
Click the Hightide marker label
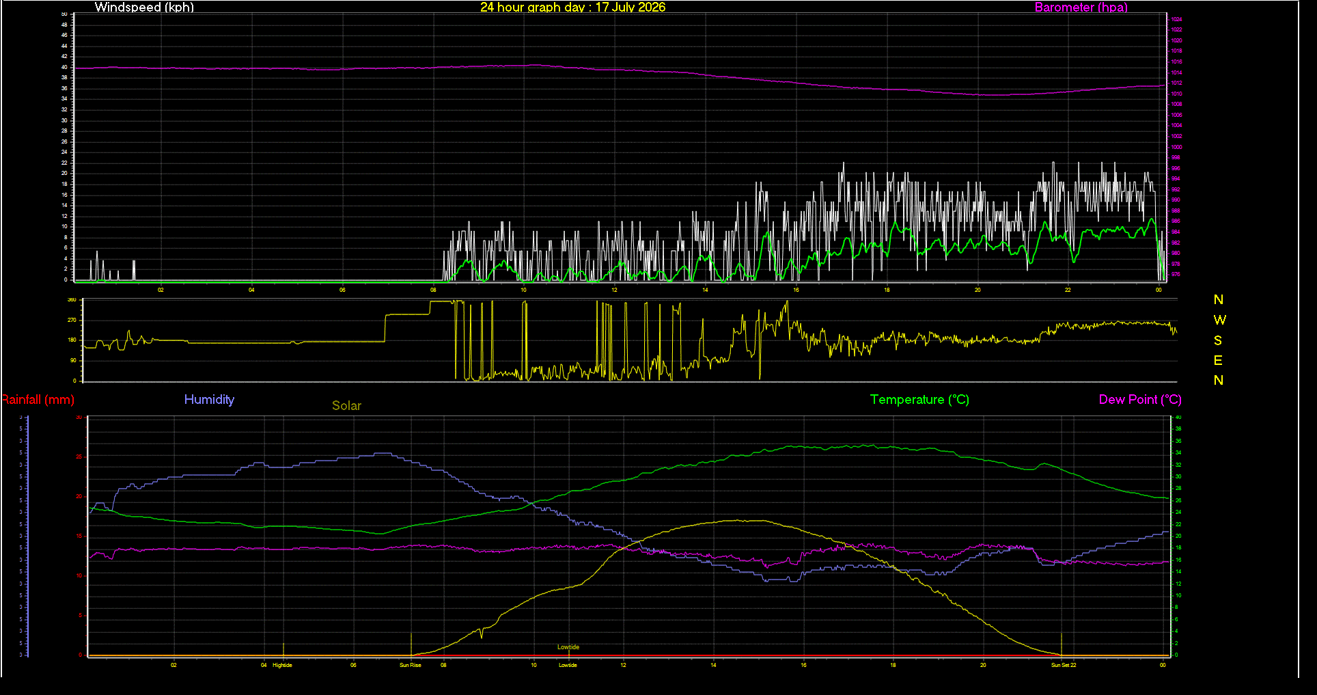click(282, 665)
